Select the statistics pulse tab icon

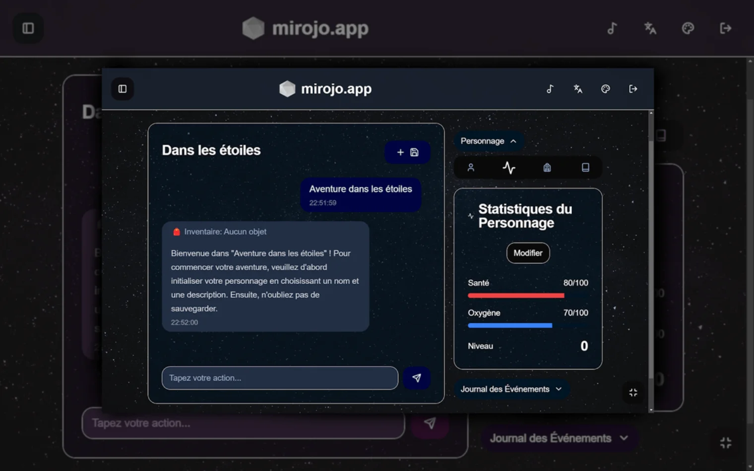point(509,168)
